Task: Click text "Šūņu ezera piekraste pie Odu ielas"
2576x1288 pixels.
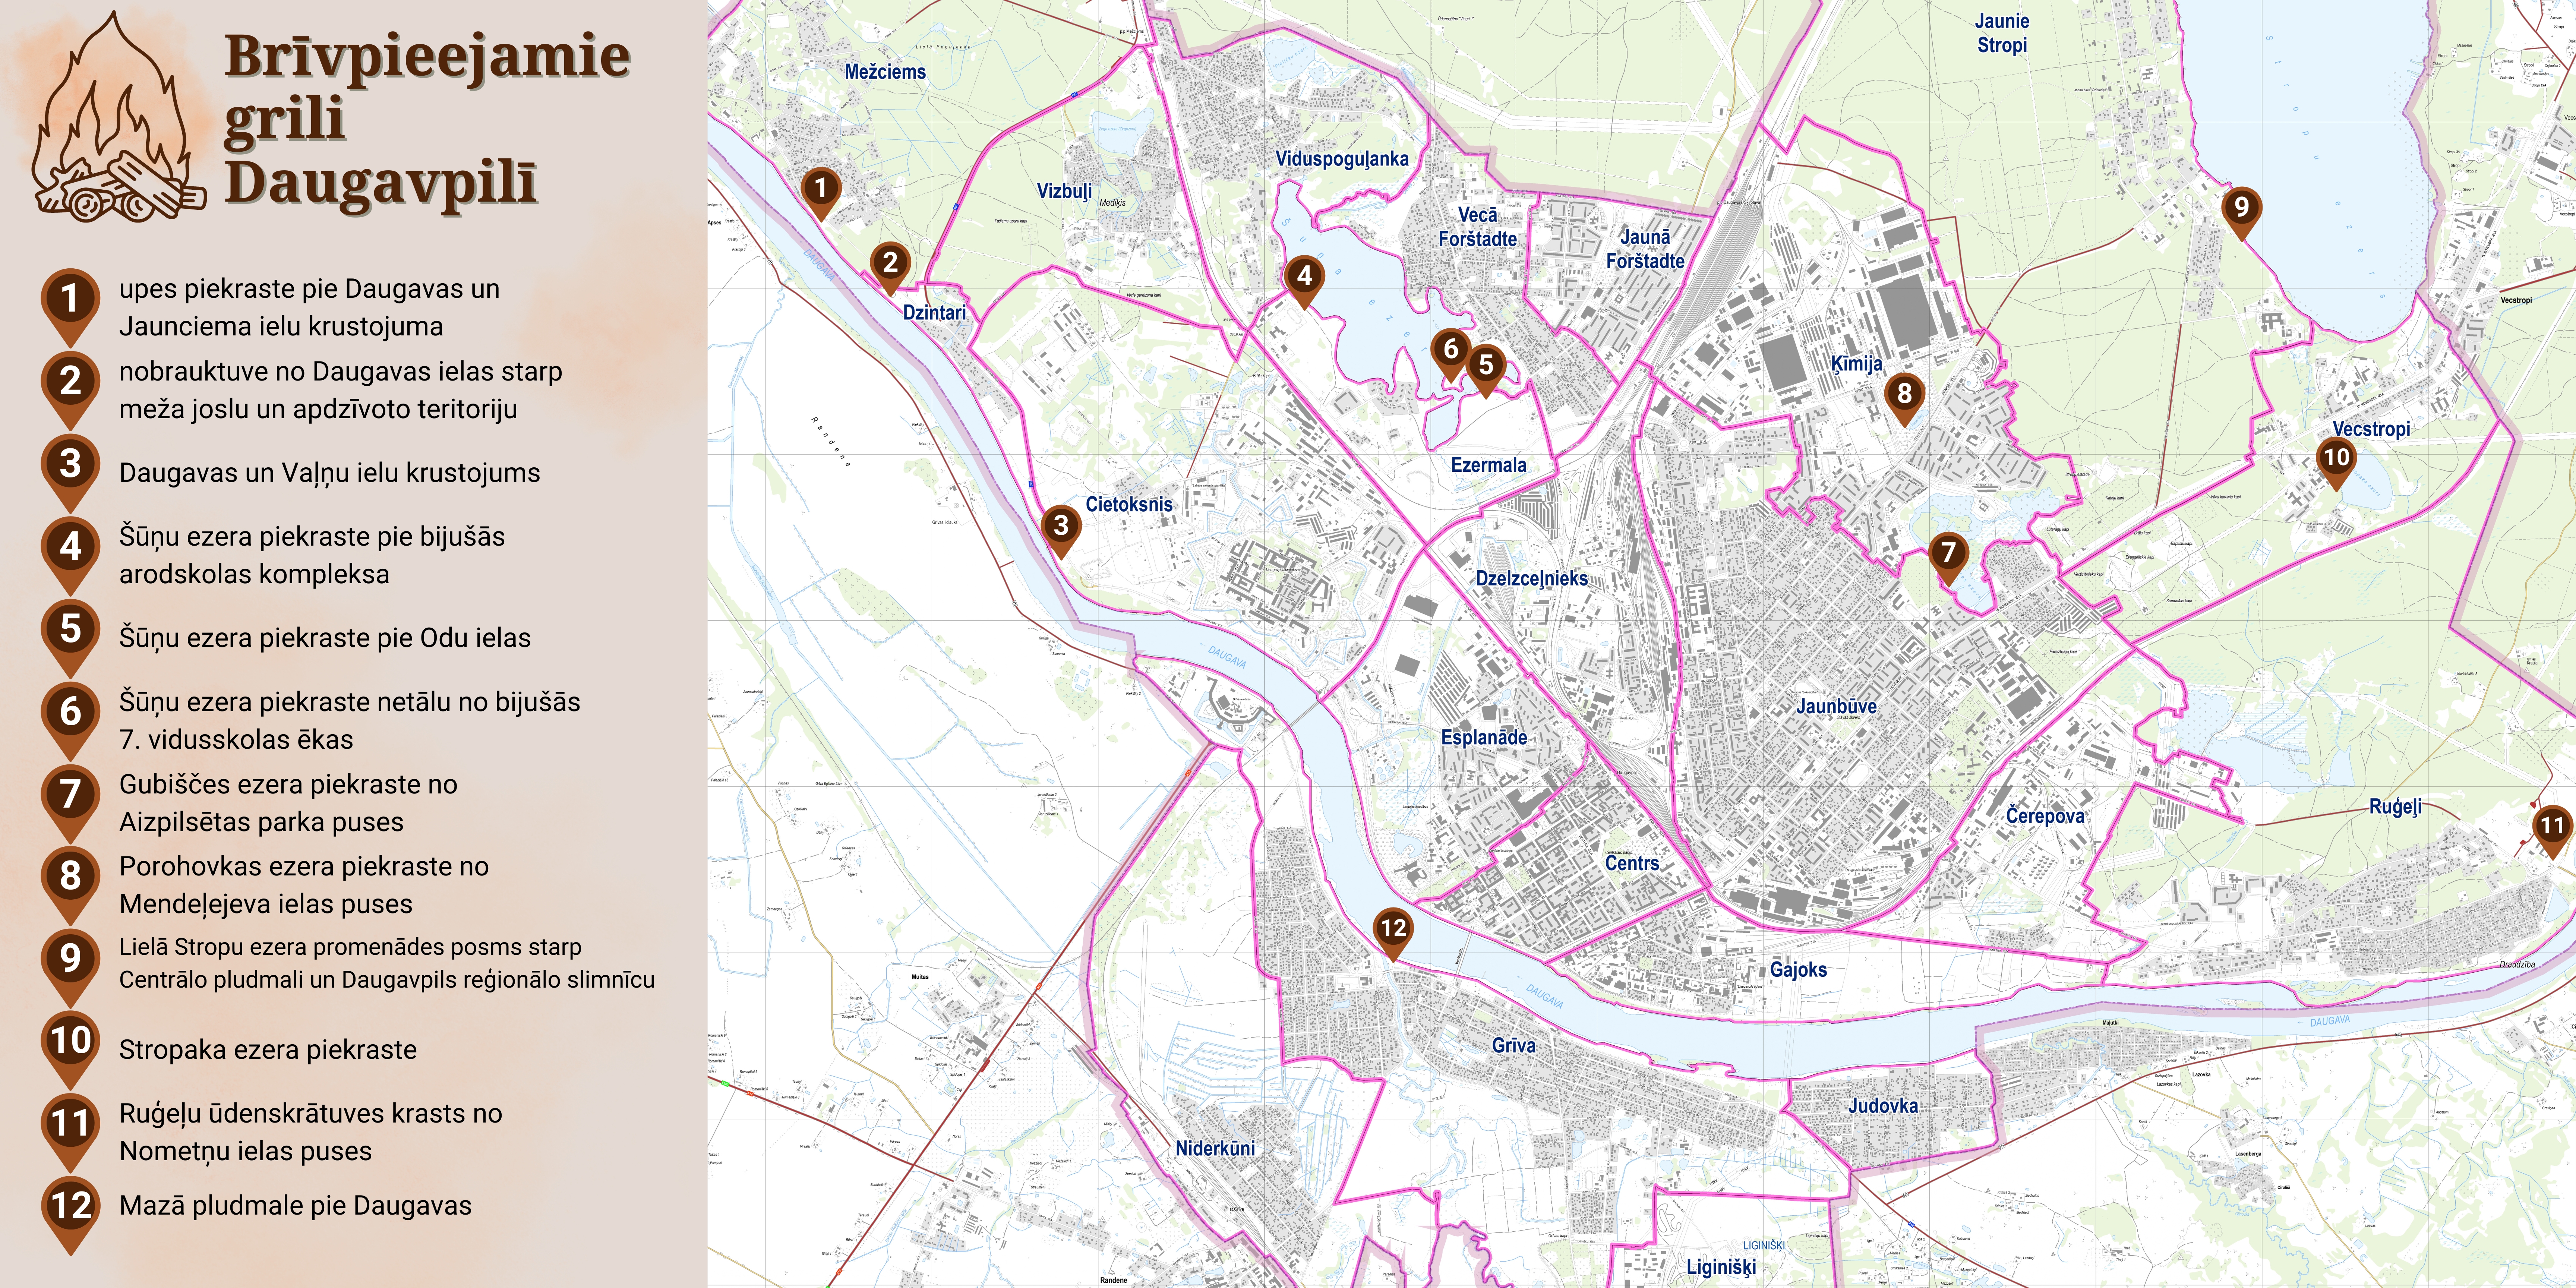Action: (325, 638)
